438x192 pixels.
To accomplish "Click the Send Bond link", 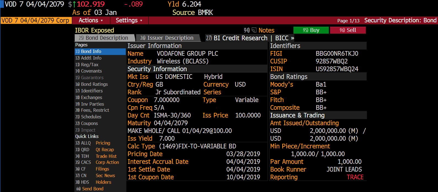I will tap(93, 189).
